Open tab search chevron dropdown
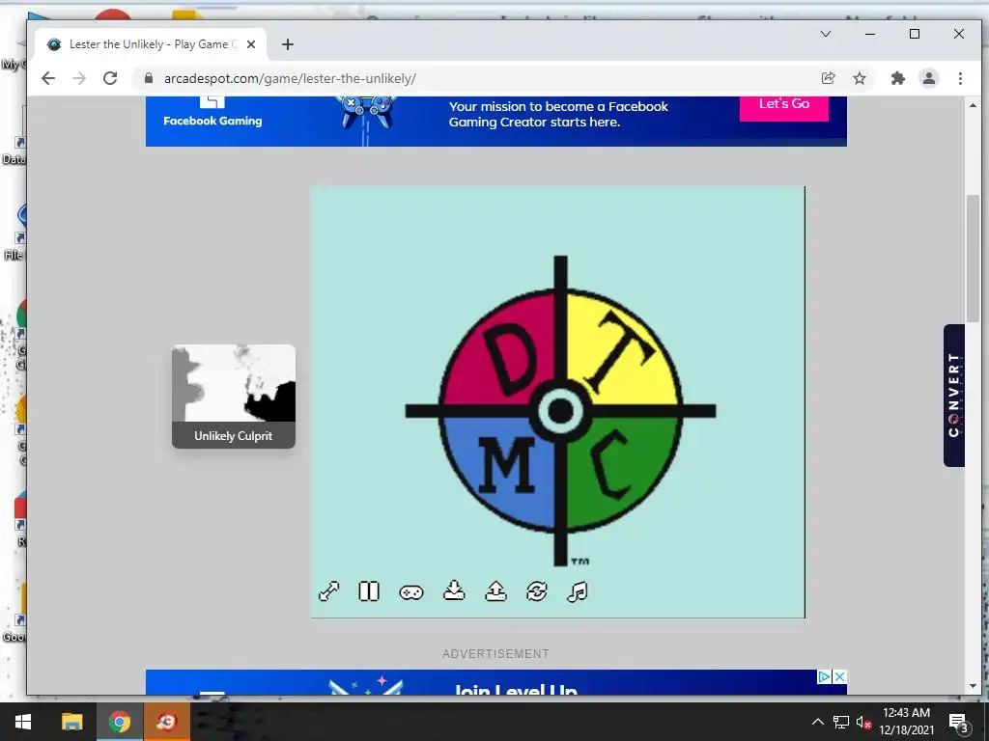 tap(826, 34)
